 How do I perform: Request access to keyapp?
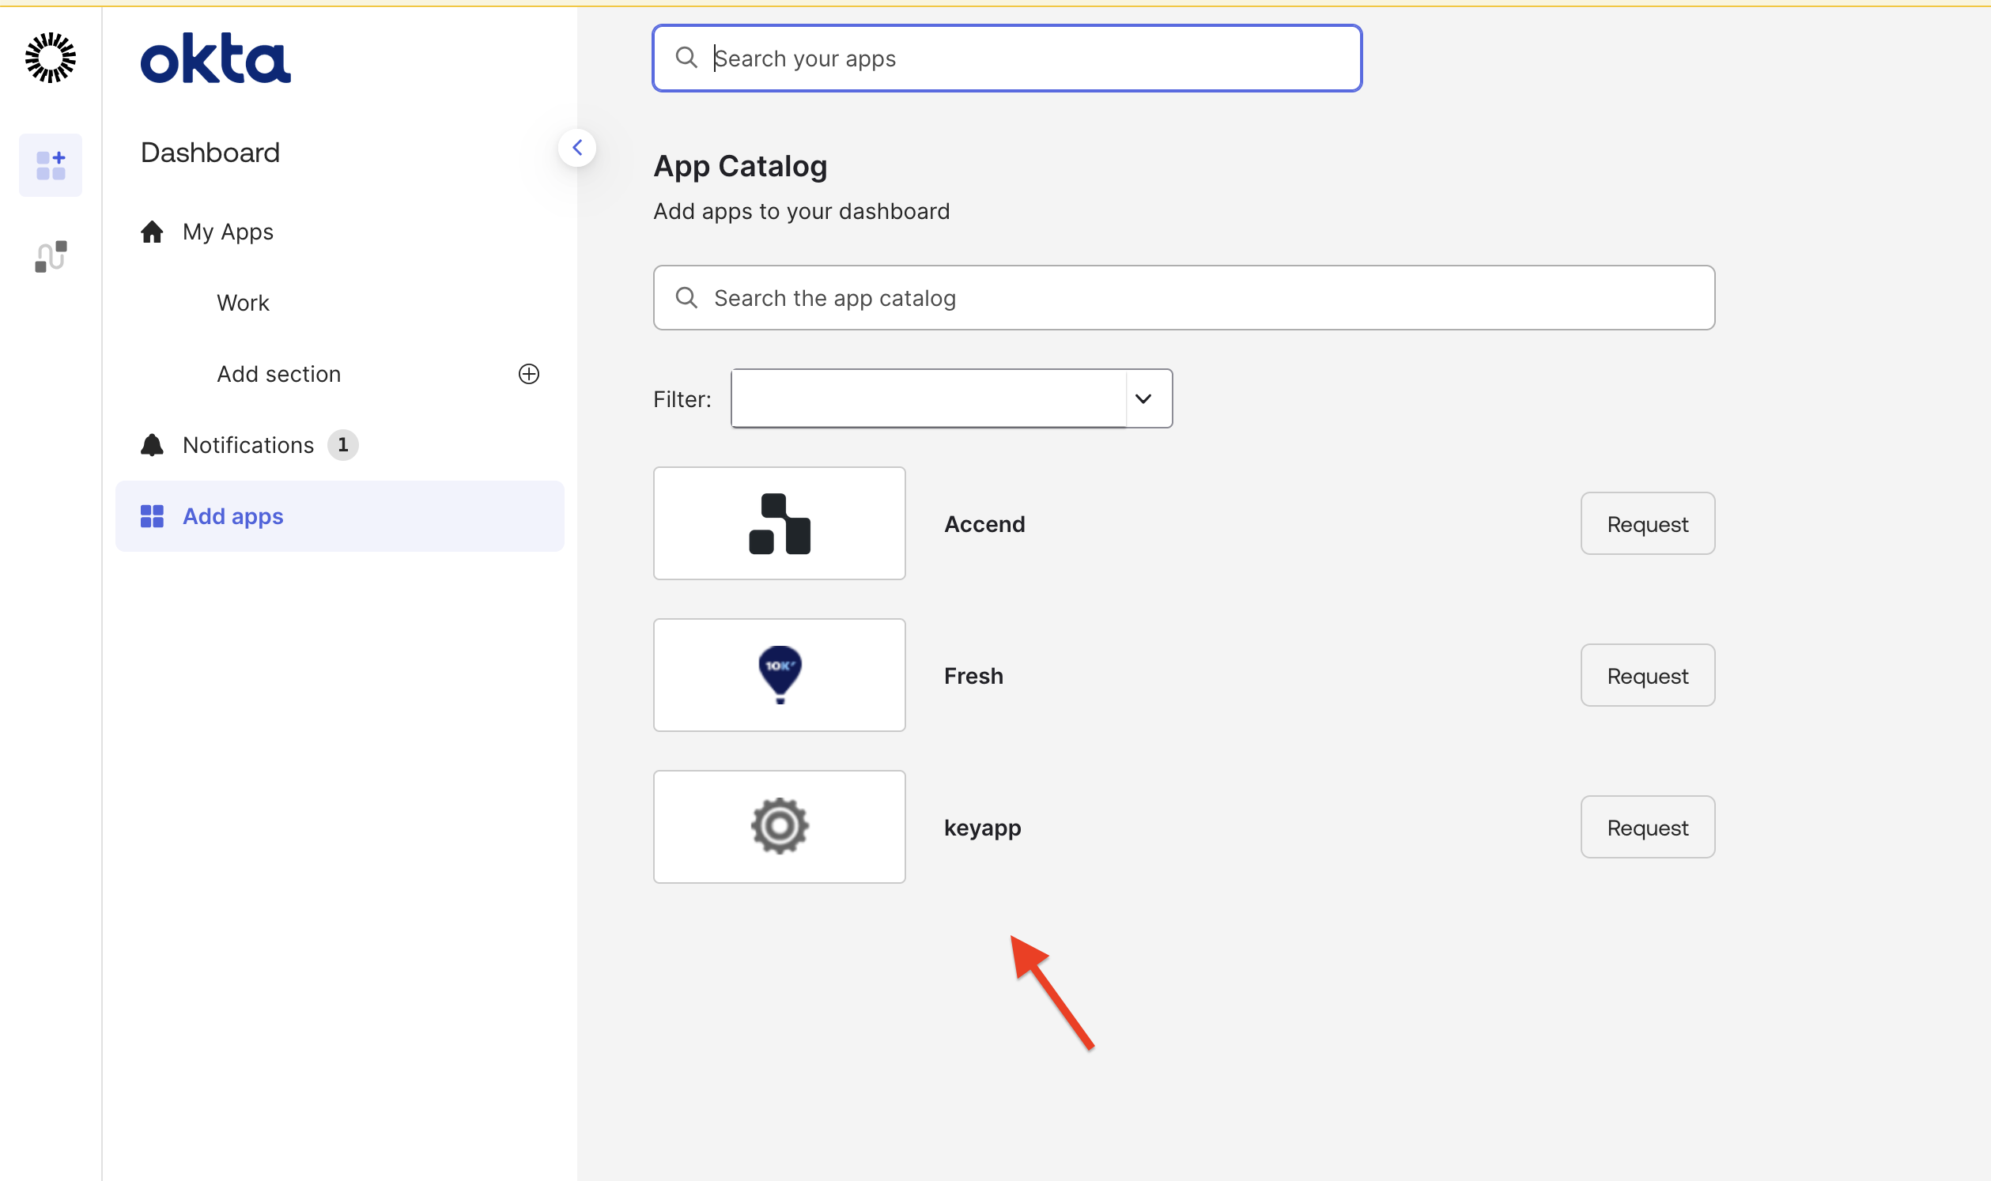coord(1647,827)
